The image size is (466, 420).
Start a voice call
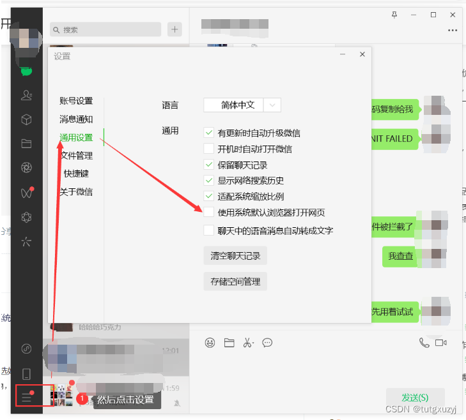click(x=424, y=343)
